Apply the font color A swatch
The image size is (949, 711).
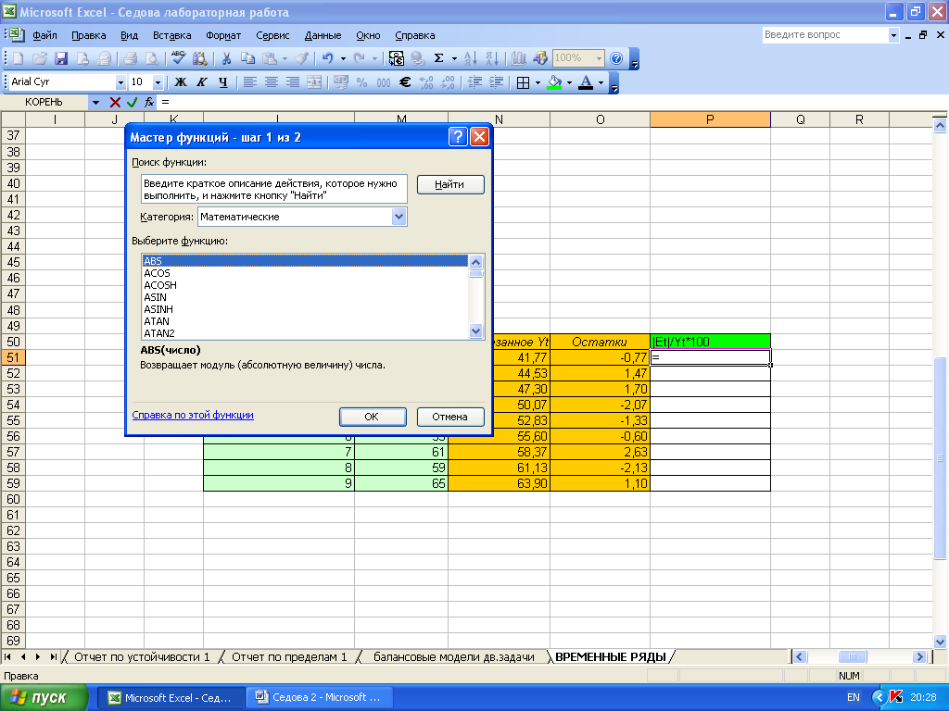point(586,82)
